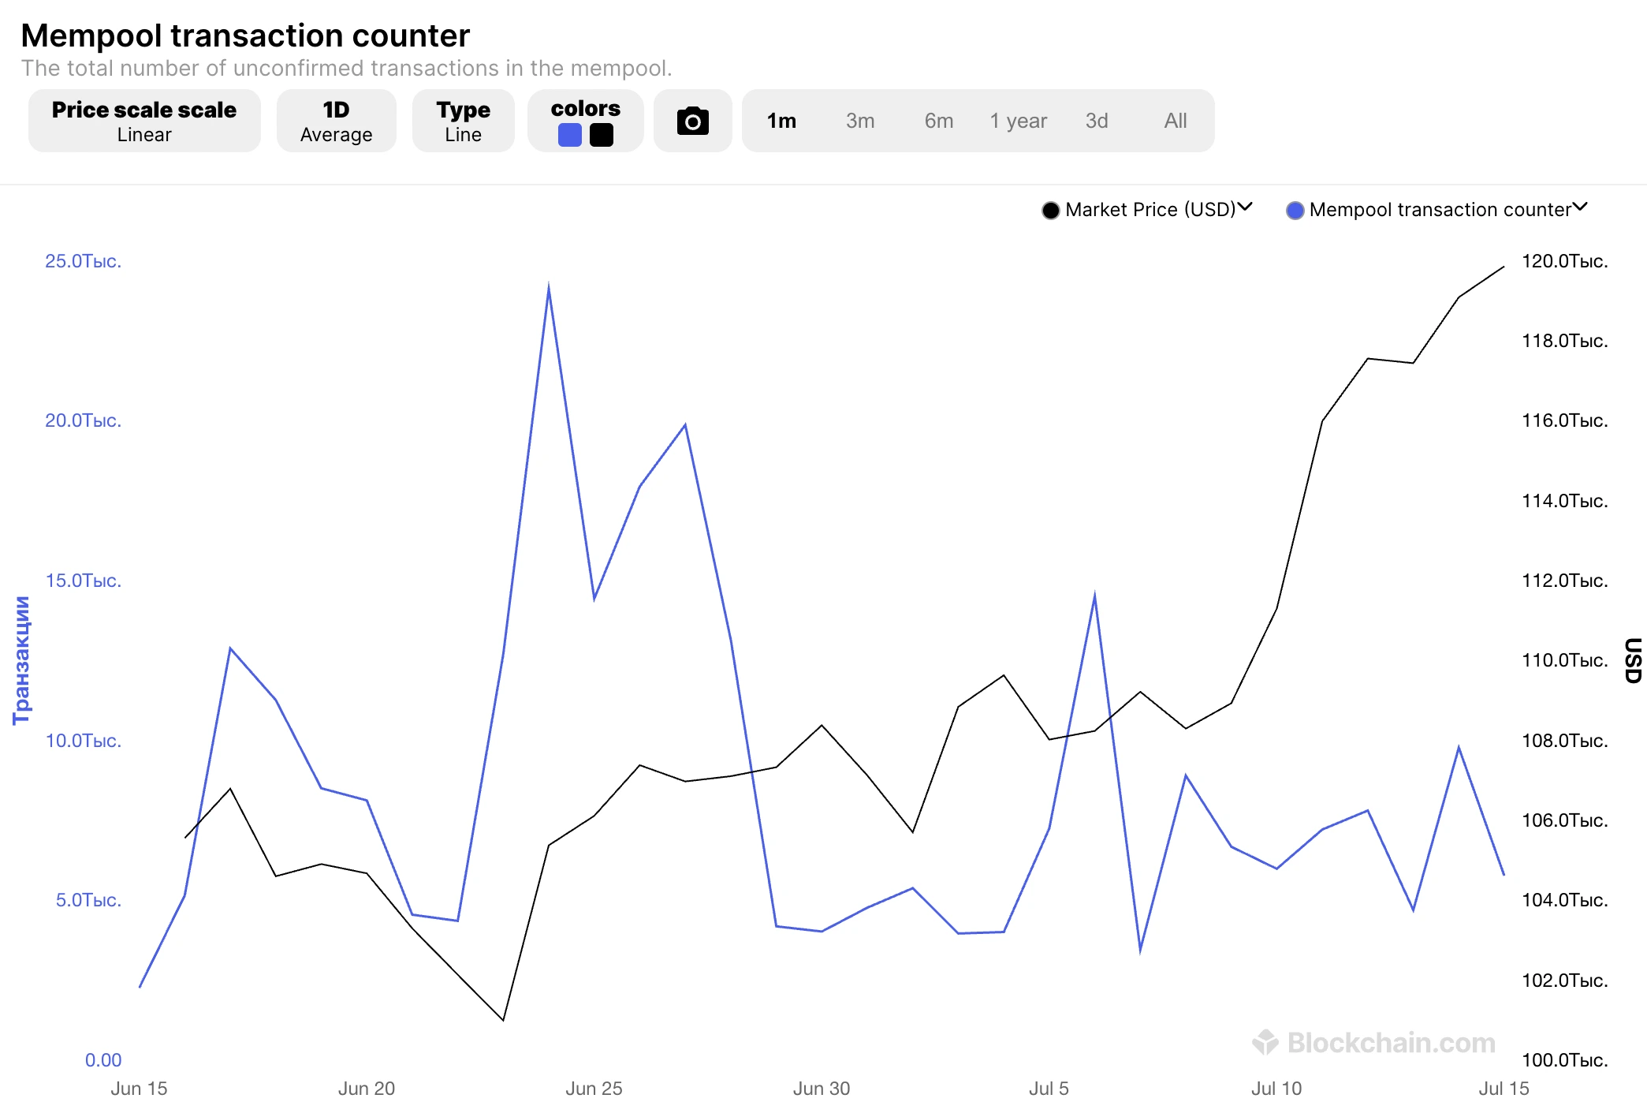Click the black Market Price legend dot
This screenshot has width=1647, height=1102.
(1050, 211)
